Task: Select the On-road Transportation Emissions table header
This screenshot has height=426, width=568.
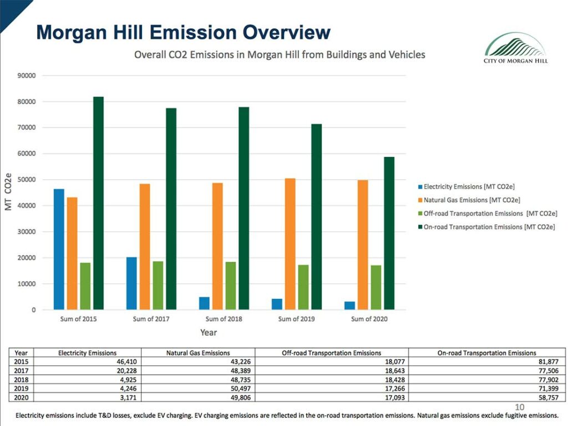Action: coord(486,353)
